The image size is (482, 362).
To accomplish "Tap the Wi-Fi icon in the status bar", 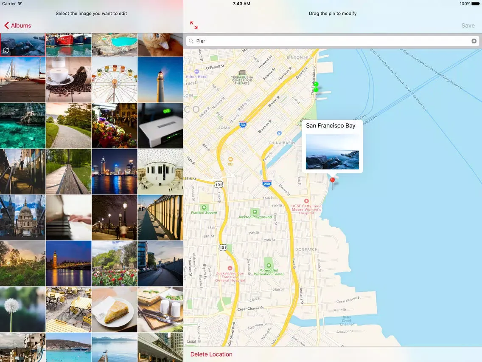I will click(20, 4).
